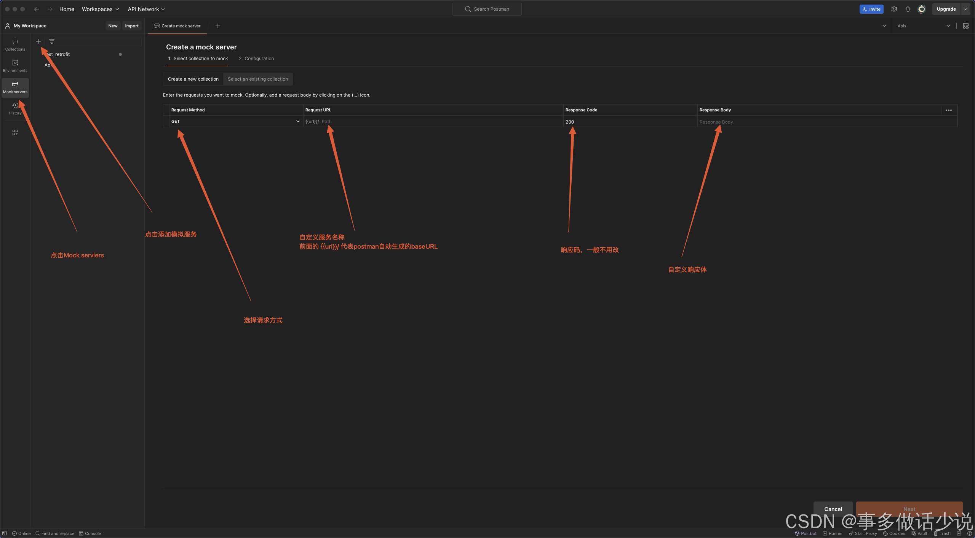Viewport: 975px width, 538px height.
Task: Click the Create a new collection button
Action: (192, 79)
